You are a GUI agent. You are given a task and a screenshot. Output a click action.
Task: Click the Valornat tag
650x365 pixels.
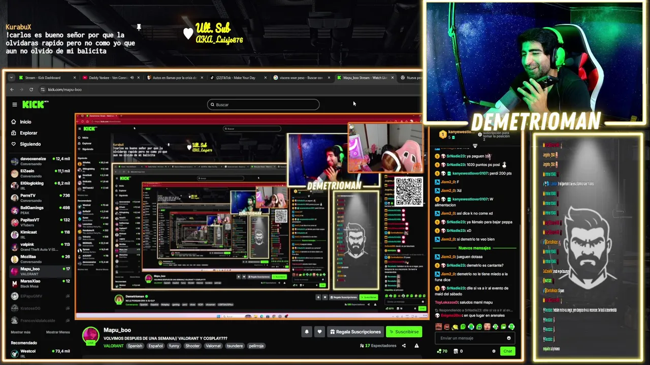pyautogui.click(x=213, y=346)
